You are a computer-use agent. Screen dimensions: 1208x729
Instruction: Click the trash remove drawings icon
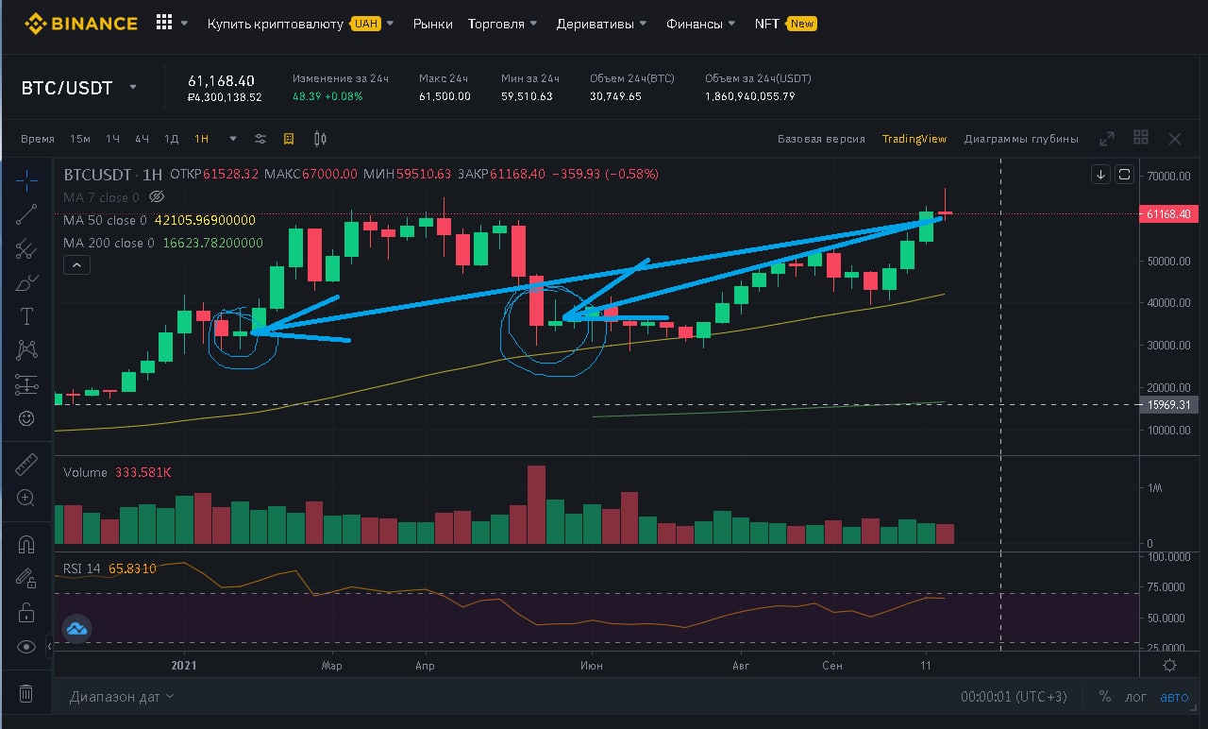tap(26, 693)
